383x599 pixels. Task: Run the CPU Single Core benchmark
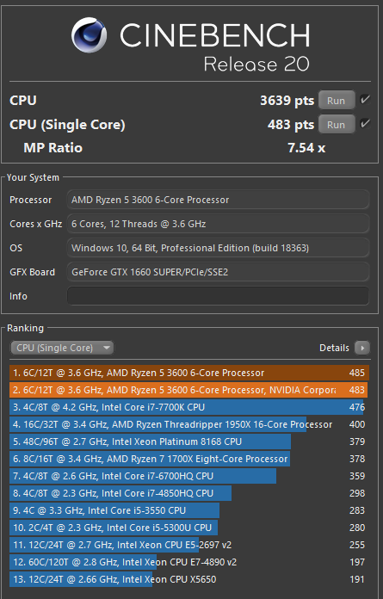(x=336, y=125)
